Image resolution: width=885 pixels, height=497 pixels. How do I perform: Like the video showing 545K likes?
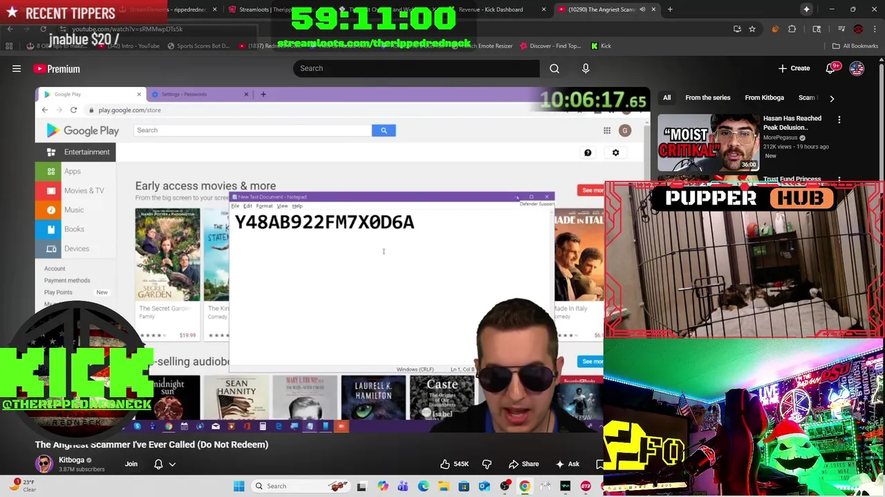[x=454, y=464]
